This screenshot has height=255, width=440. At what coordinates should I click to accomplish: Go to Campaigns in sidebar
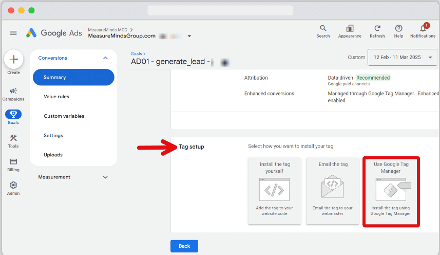click(13, 95)
